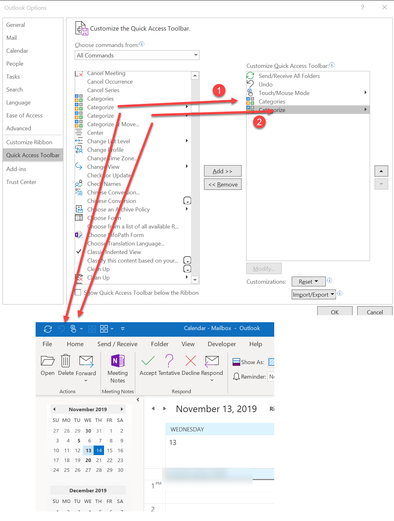Viewport: 394px width, 521px height.
Task: Toggle Show Quick Access Toolbar below the Ribbon
Action: click(x=78, y=292)
